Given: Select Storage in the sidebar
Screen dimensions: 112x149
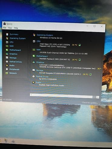Looking at the screenshot, I should 13,58.
